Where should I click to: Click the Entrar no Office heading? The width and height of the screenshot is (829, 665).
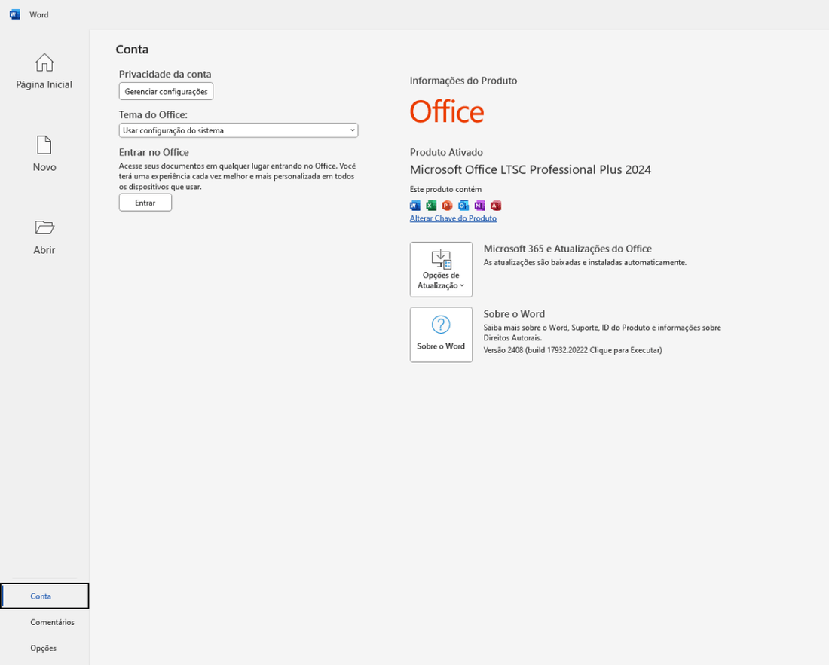(154, 152)
